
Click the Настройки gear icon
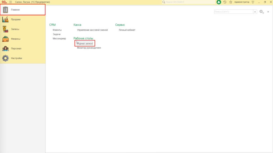(x=5, y=58)
